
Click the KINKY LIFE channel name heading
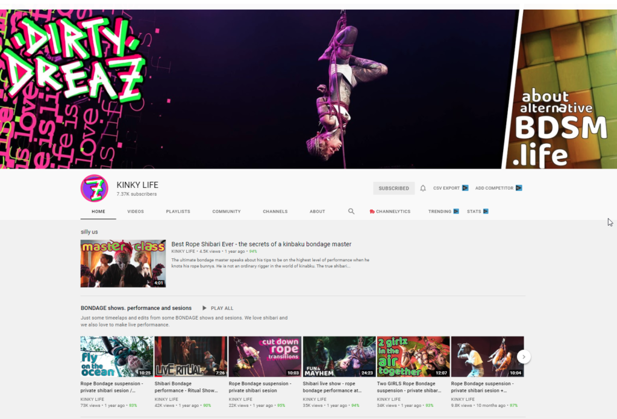tap(137, 185)
